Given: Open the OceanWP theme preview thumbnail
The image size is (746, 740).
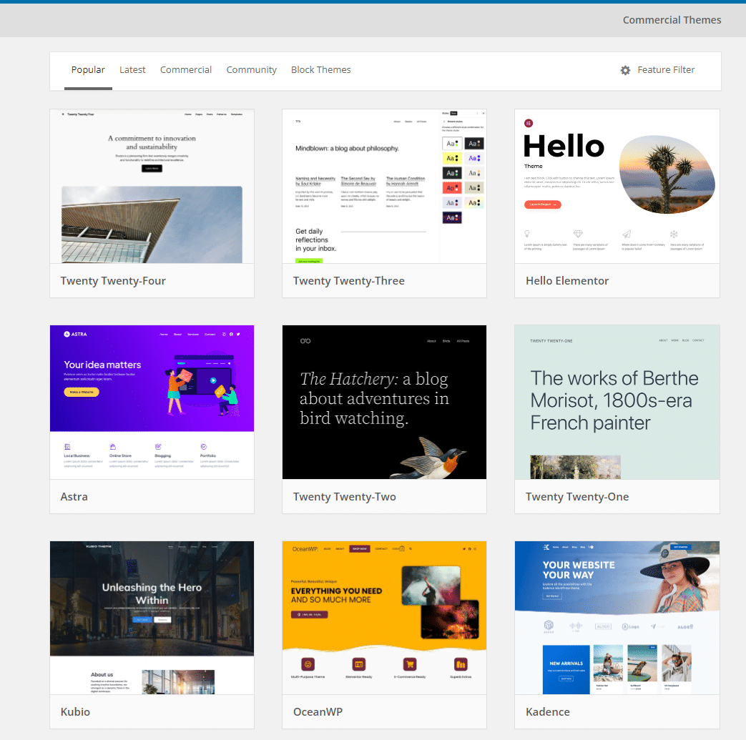Looking at the screenshot, I should point(384,618).
